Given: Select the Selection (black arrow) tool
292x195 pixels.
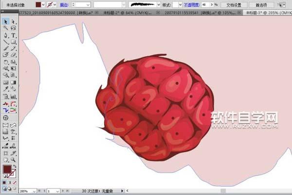Looking at the screenshot, I should point(5,22).
